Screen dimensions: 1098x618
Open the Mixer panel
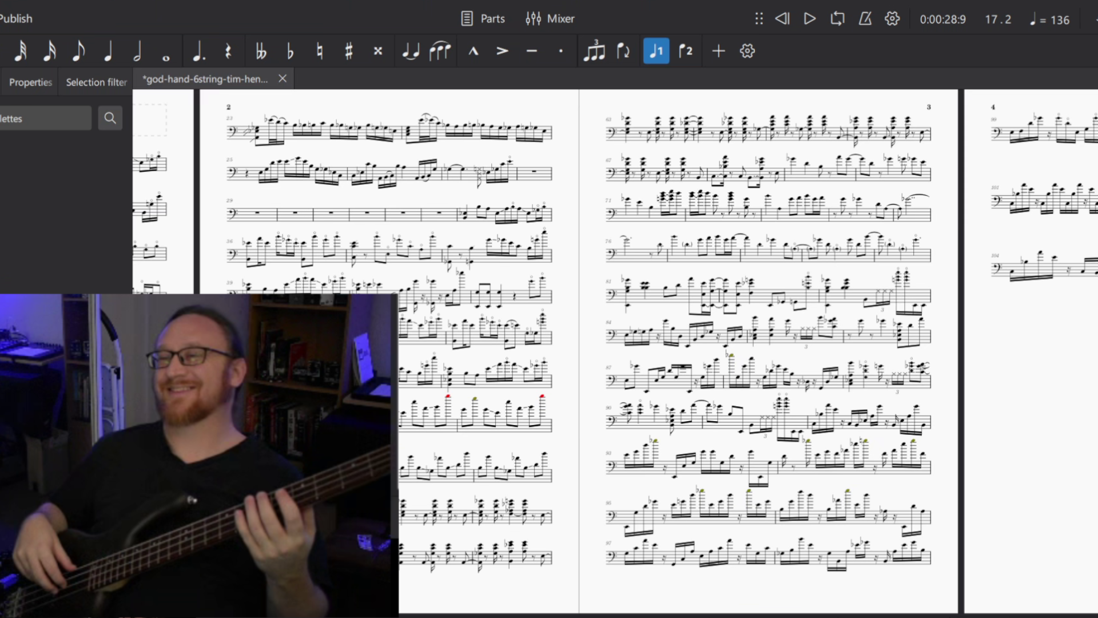click(x=550, y=19)
